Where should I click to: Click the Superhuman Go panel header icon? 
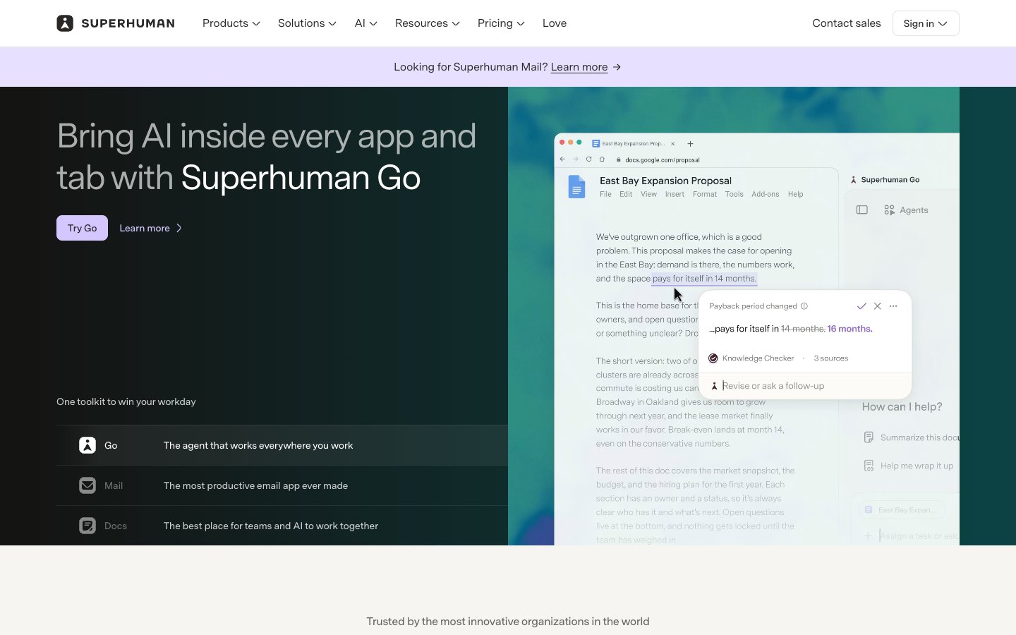(x=854, y=180)
